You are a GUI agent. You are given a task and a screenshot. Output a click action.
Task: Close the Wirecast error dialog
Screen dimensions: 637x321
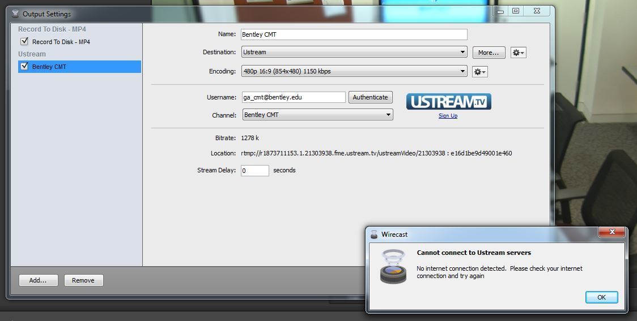(612, 232)
